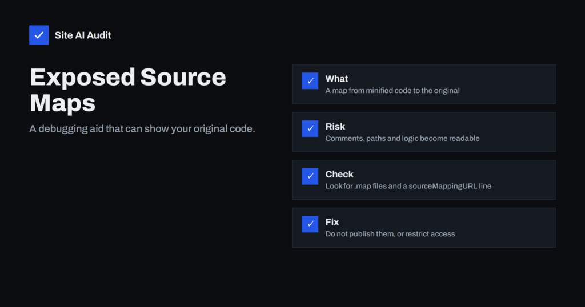The width and height of the screenshot is (585, 307).
Task: Select the "What" card heading
Action: [336, 79]
